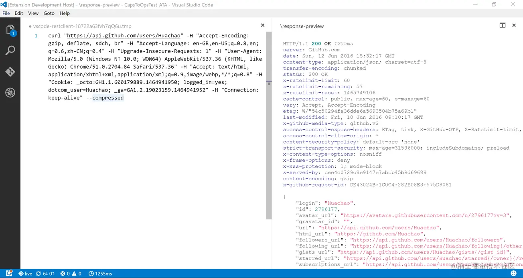
Task: Click the 1255ms request duration in status bar
Action: [100, 274]
